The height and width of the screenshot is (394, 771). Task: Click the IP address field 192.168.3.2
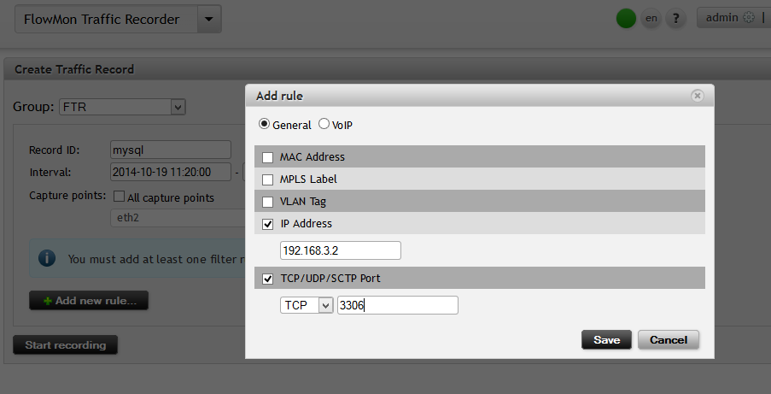(x=341, y=250)
